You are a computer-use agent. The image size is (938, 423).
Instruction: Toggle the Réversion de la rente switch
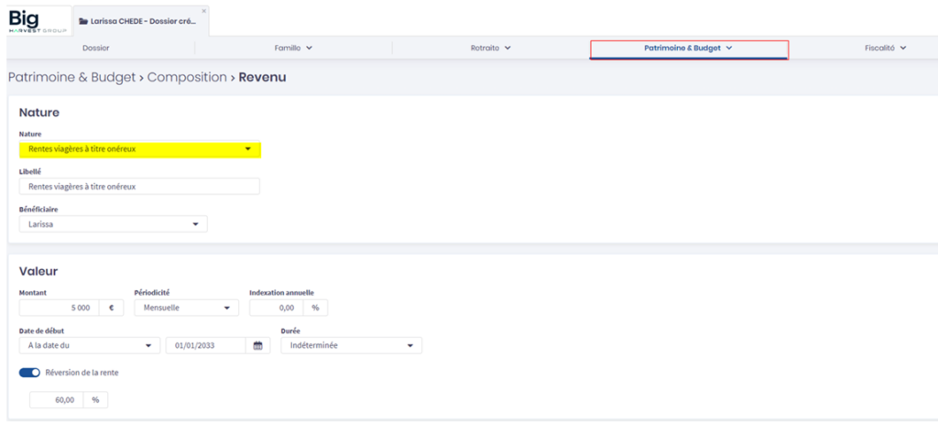(29, 373)
